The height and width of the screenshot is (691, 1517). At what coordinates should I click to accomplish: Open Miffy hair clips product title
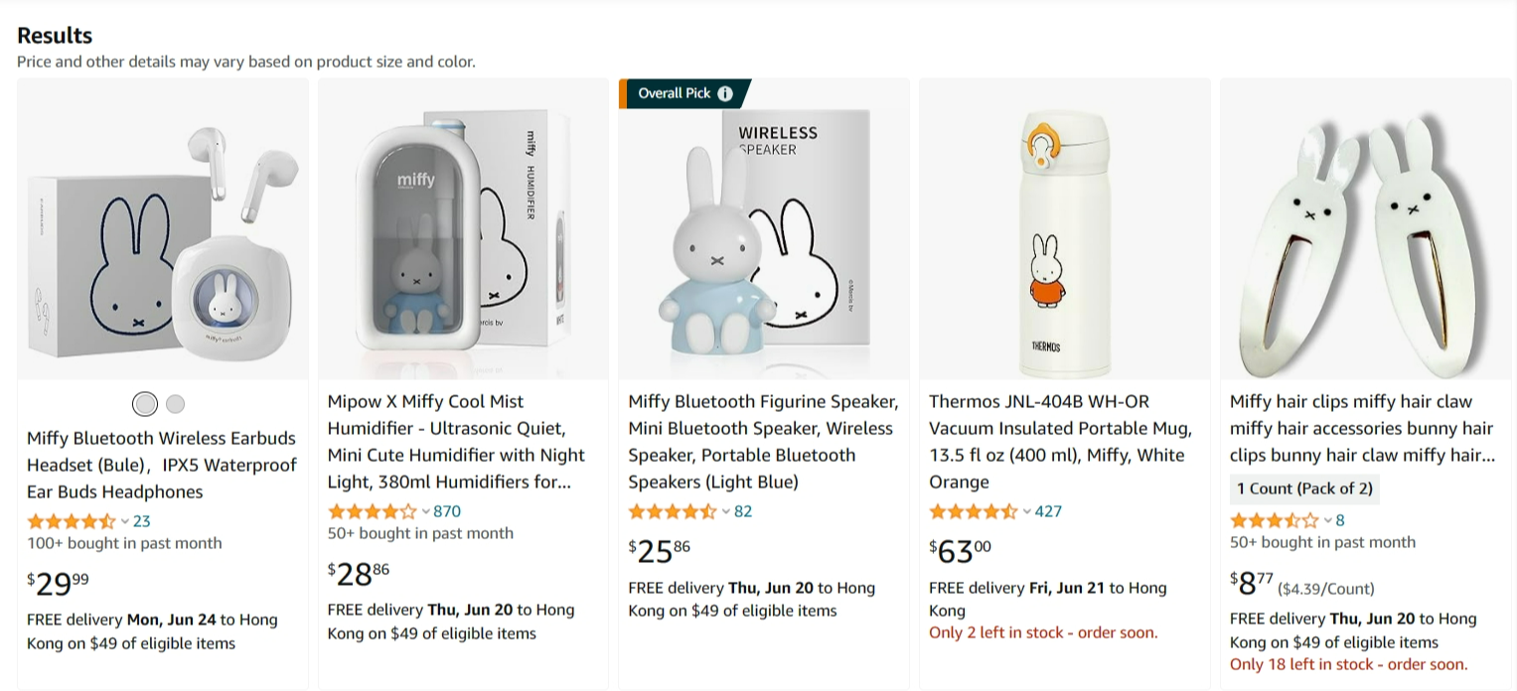(x=1361, y=429)
